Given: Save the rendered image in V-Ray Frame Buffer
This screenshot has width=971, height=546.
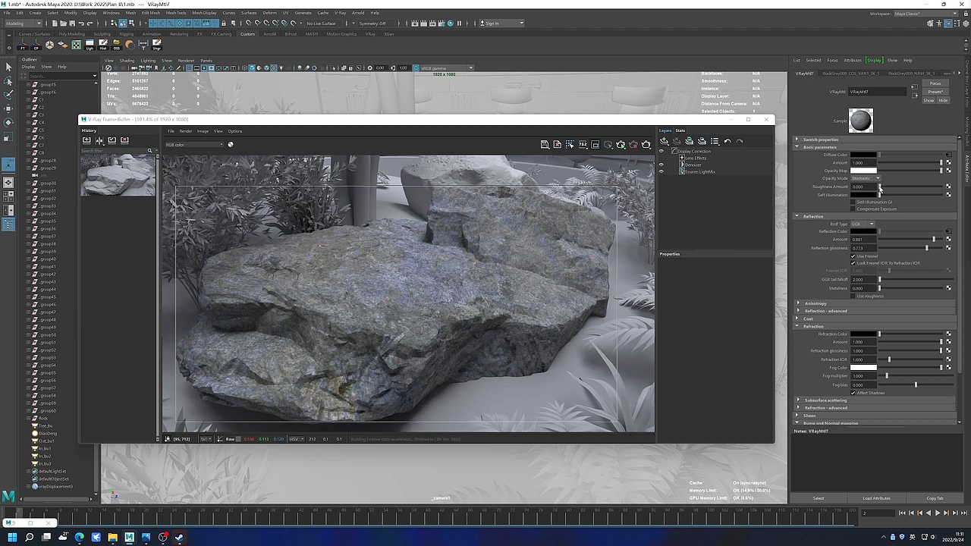Looking at the screenshot, I should (x=545, y=144).
